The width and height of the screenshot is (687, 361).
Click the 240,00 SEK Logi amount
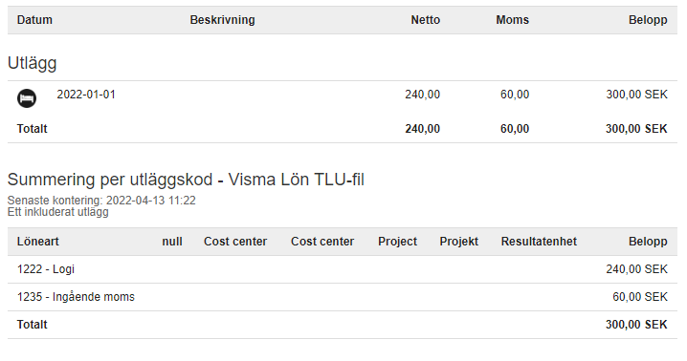[636, 269]
